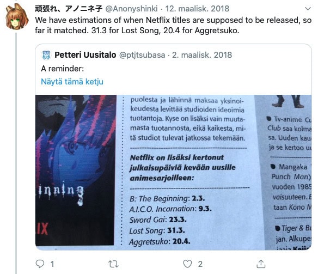This screenshot has height=274, width=318.
Task: Click the like count 2
Action: pyautogui.click(x=200, y=264)
